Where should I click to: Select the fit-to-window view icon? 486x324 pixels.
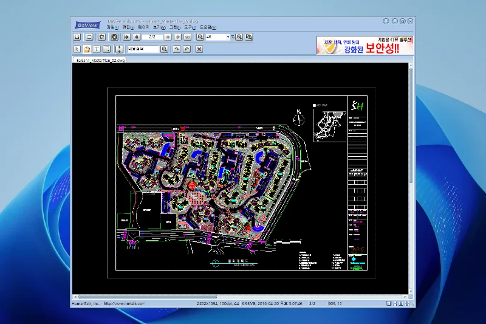(101, 37)
